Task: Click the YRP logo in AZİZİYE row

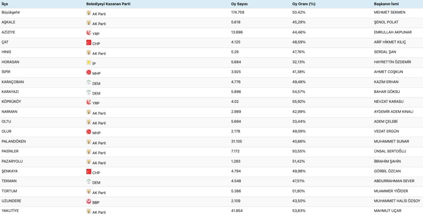Action: pos(88,33)
